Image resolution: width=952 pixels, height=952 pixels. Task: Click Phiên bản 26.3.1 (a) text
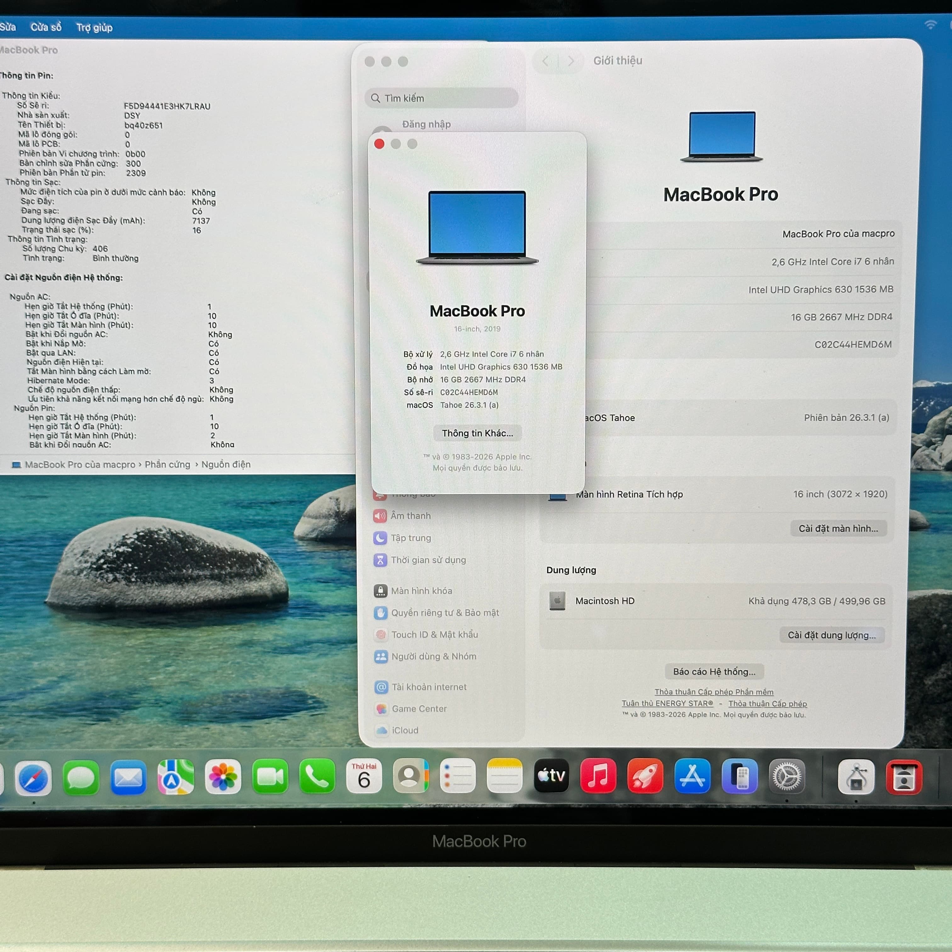point(847,418)
